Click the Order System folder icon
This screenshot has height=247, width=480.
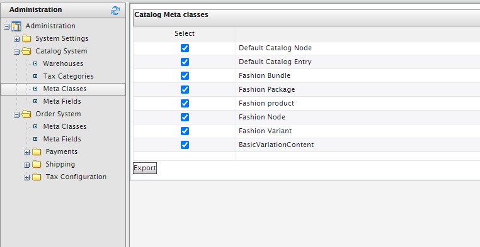click(x=26, y=114)
